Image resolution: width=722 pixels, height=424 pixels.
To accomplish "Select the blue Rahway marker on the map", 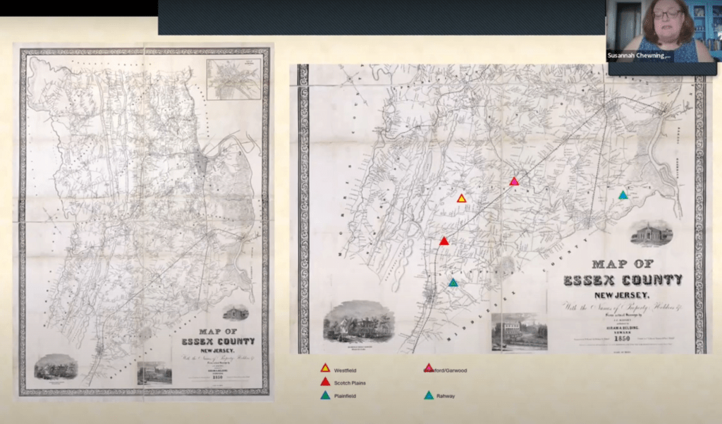I will [623, 195].
